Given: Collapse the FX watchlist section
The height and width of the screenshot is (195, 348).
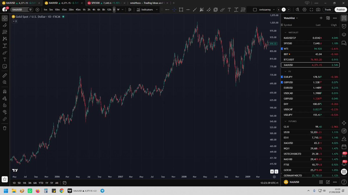Looking at the screenshot, I should coord(285,71).
